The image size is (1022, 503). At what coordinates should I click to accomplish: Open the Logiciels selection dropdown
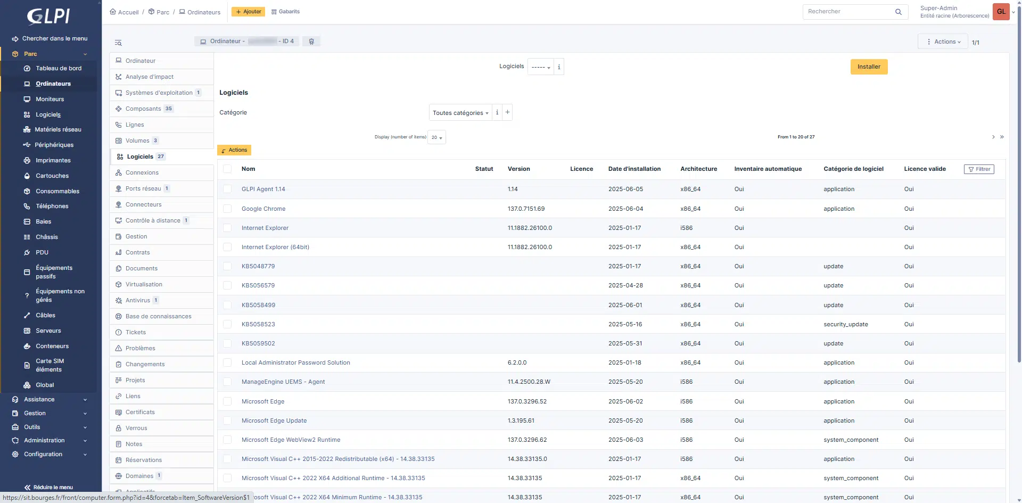point(541,67)
